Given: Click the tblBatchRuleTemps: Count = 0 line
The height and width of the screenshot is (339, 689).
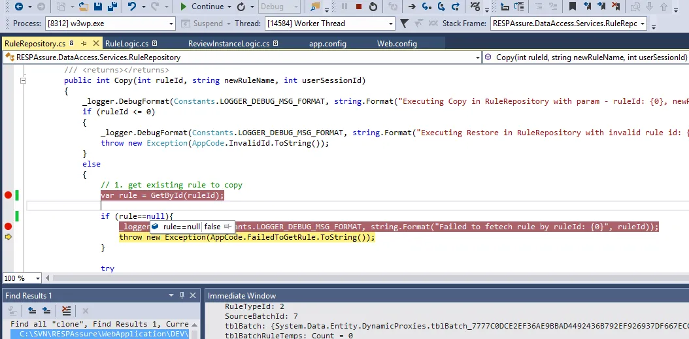Looking at the screenshot, I should coord(289,336).
